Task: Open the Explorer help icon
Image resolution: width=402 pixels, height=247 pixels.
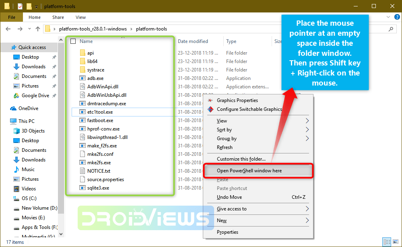Action: tap(397, 17)
